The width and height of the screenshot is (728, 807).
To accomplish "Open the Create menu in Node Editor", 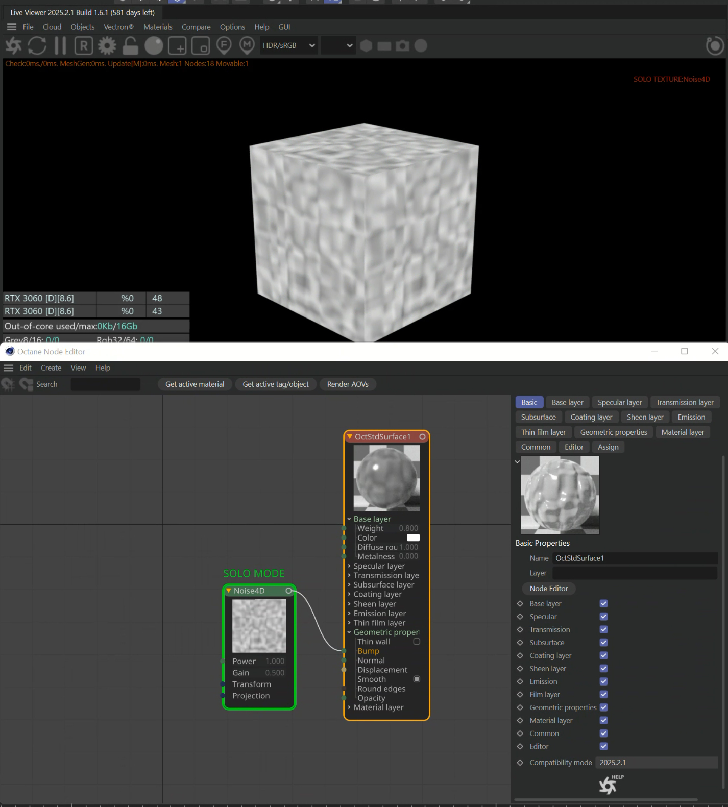I will pos(51,368).
